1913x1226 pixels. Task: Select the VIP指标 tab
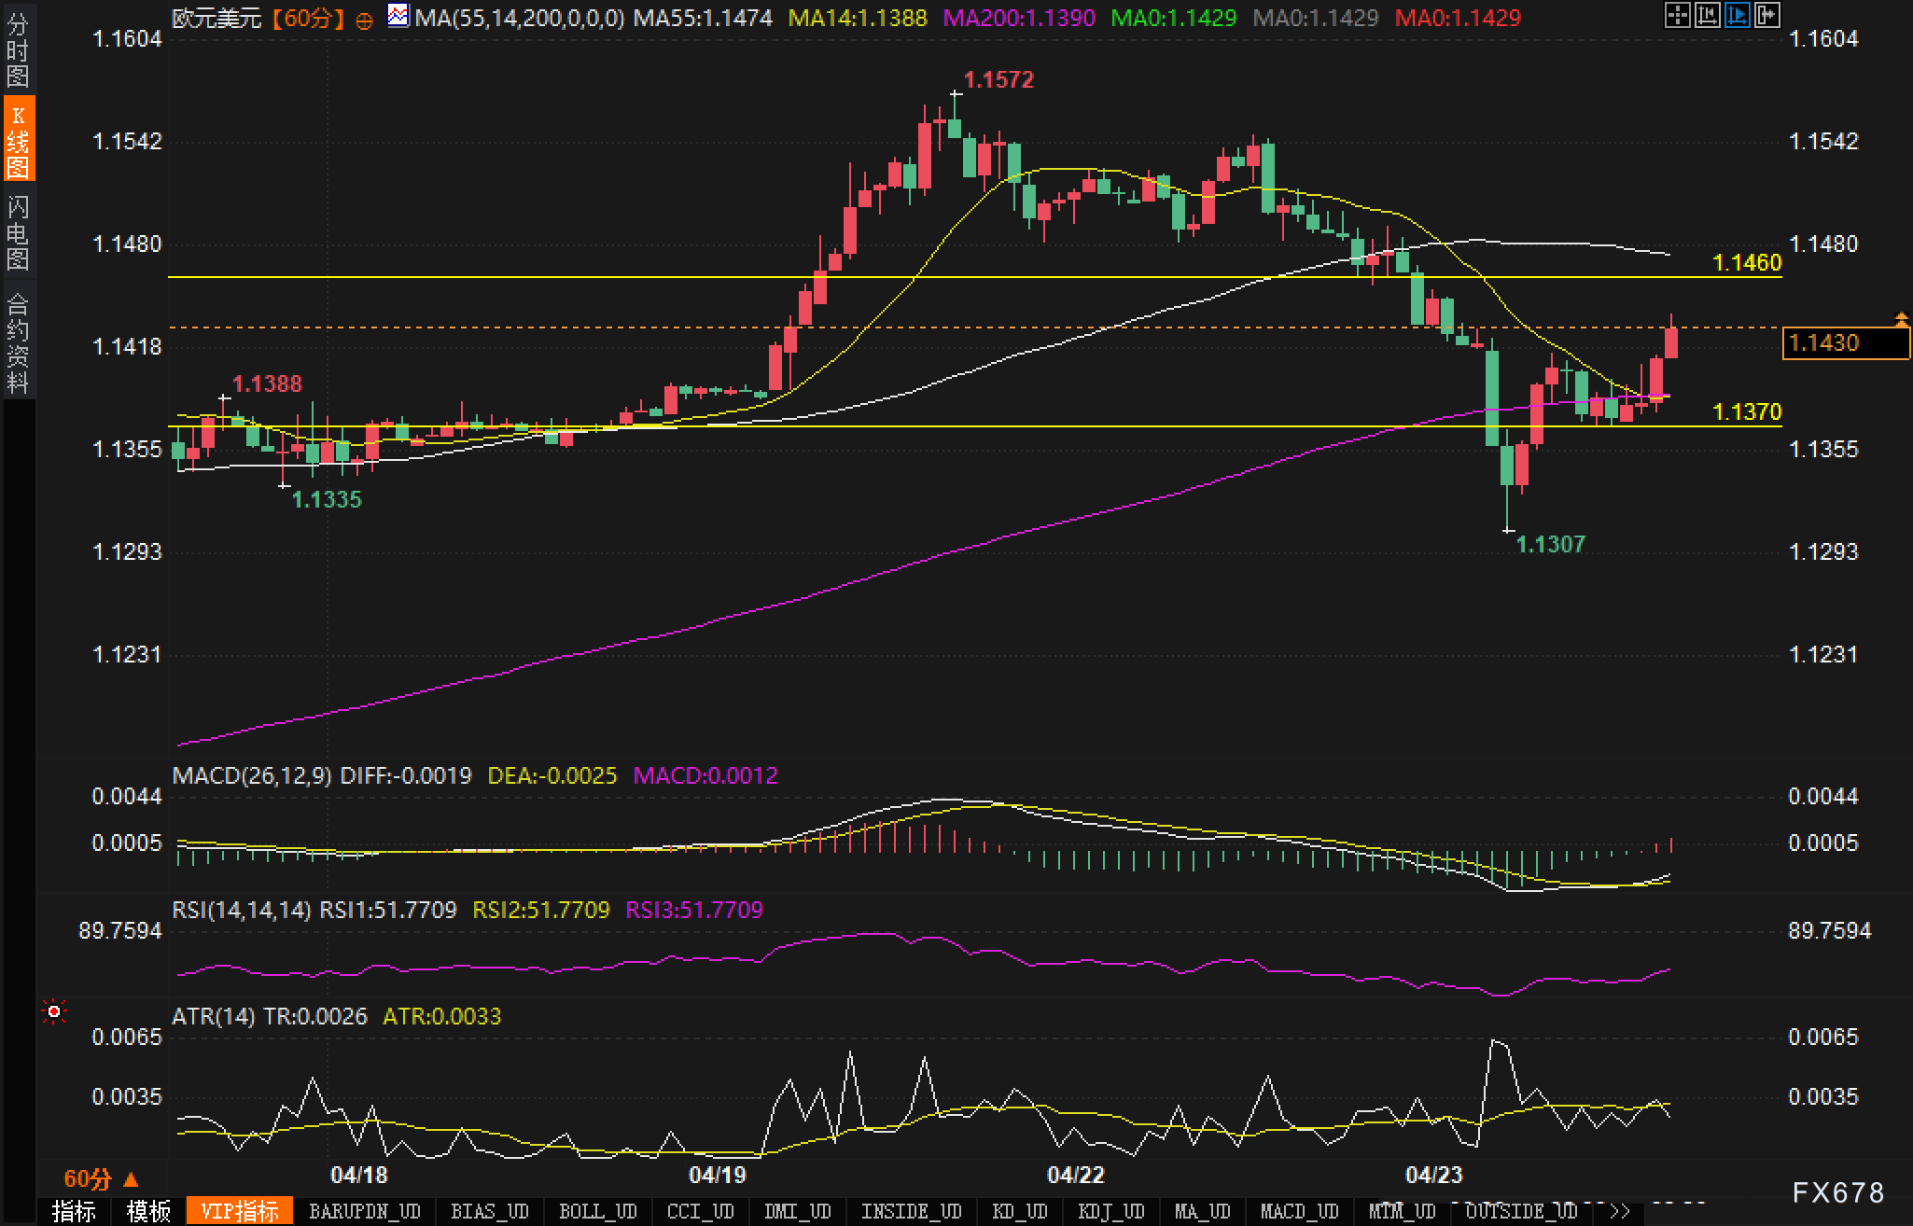[240, 1211]
